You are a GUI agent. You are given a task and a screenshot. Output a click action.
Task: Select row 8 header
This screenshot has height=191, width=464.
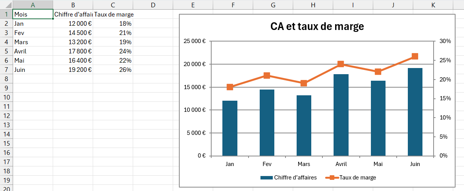(x=6, y=79)
